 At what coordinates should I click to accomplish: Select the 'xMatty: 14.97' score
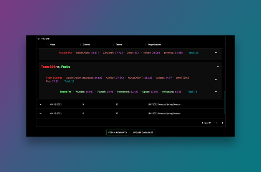point(164,78)
